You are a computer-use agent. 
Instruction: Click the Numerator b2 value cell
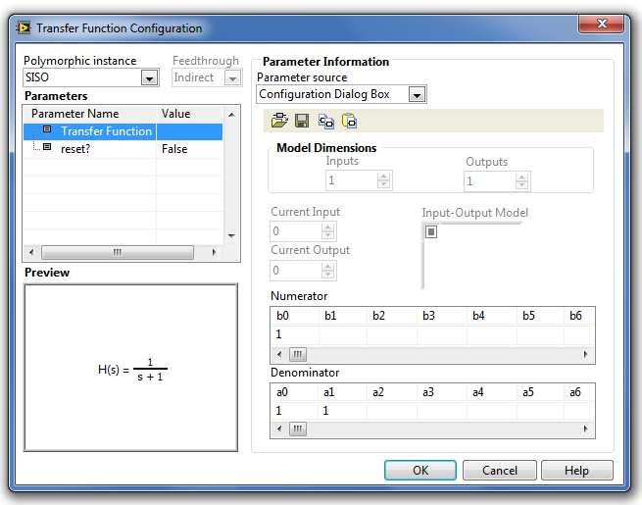pos(392,334)
